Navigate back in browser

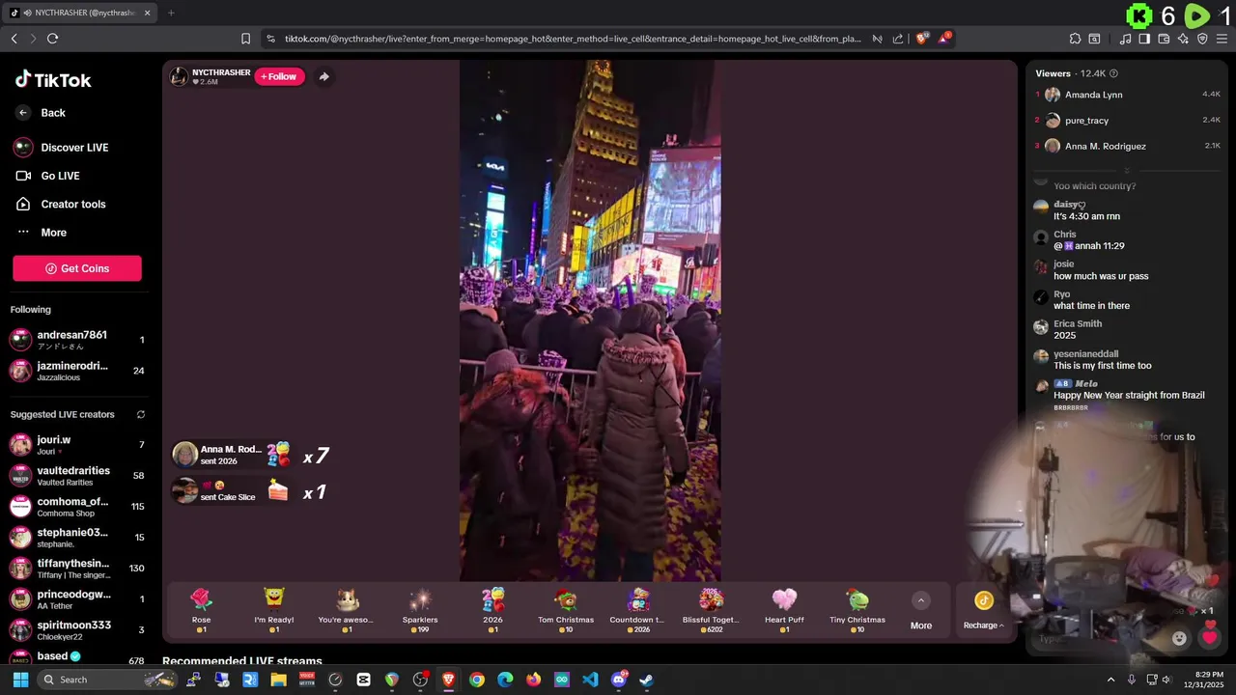pos(14,39)
